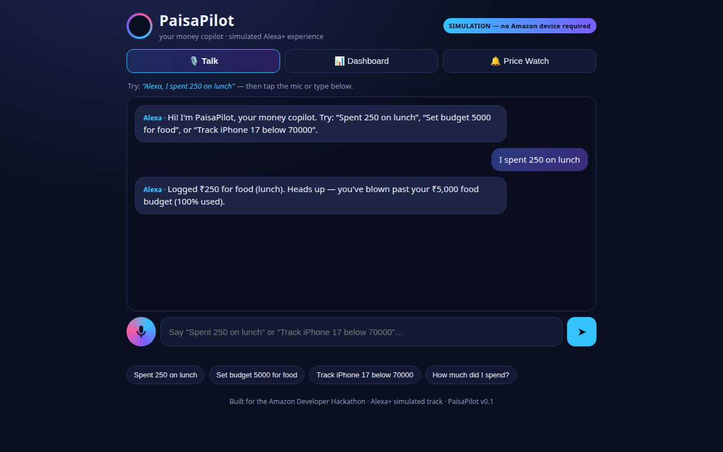Send message with the arrow button
723x452 pixels.
coord(582,332)
